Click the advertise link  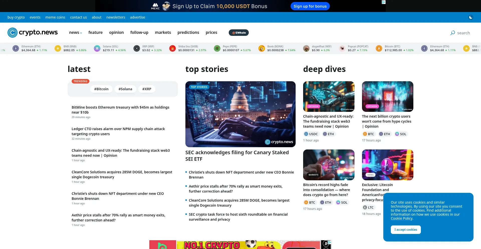[138, 17]
